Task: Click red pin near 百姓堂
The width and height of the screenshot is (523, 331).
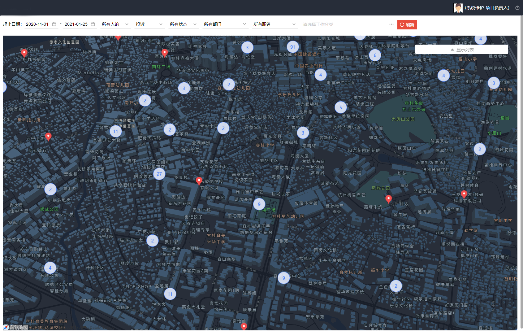Action: tap(165, 53)
